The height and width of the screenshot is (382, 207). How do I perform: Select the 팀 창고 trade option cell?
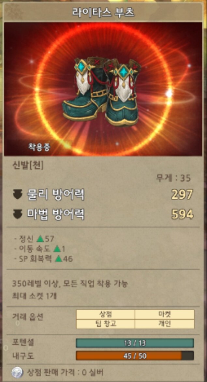pyautogui.click(x=106, y=324)
